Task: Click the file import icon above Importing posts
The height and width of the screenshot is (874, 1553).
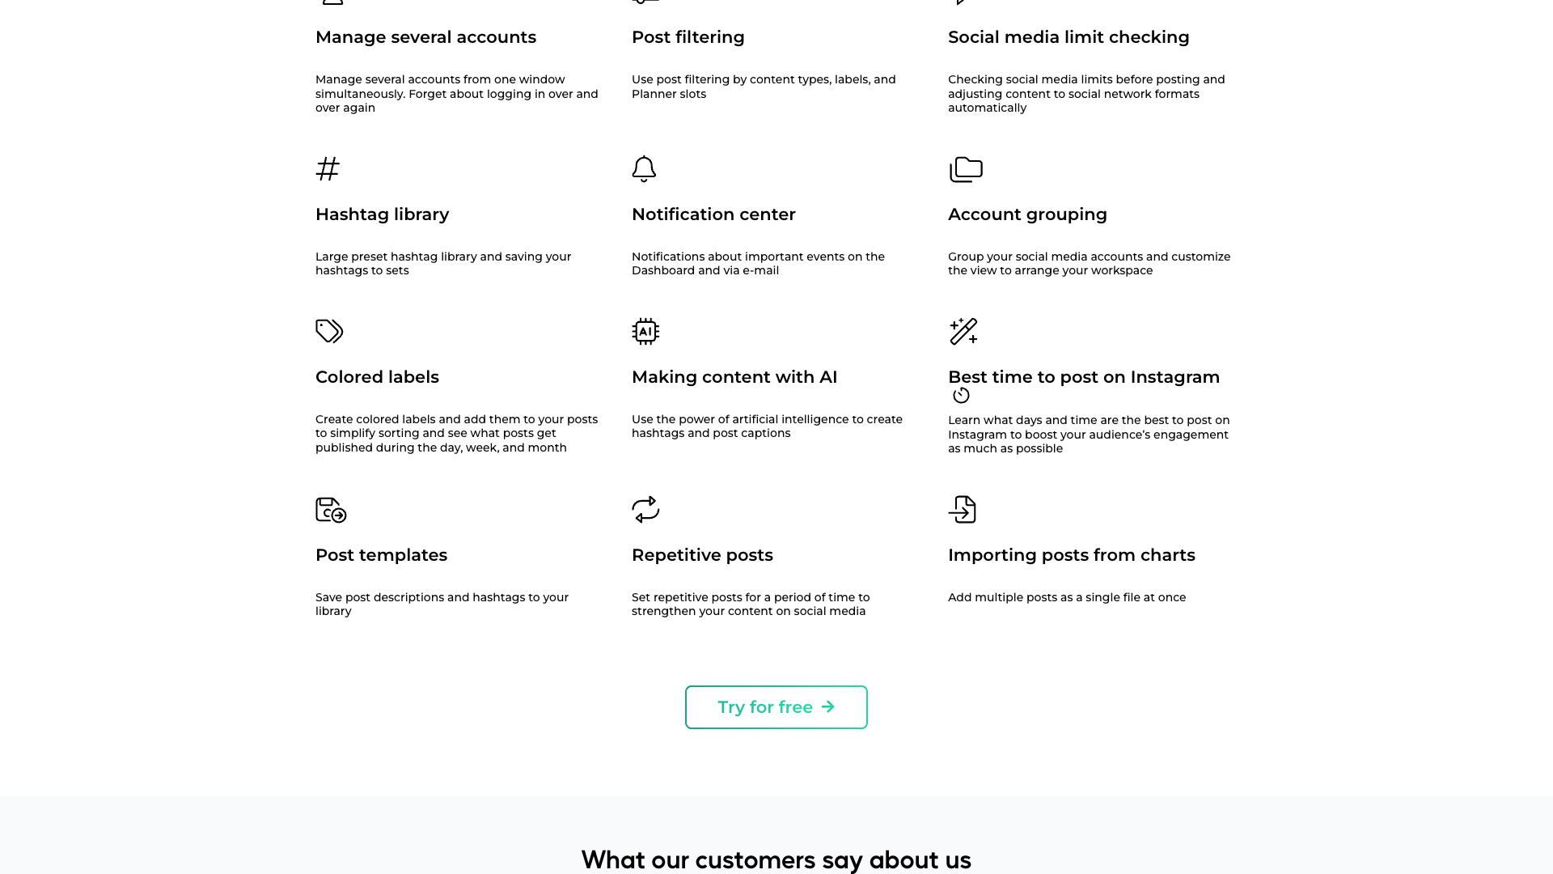Action: [x=963, y=509]
